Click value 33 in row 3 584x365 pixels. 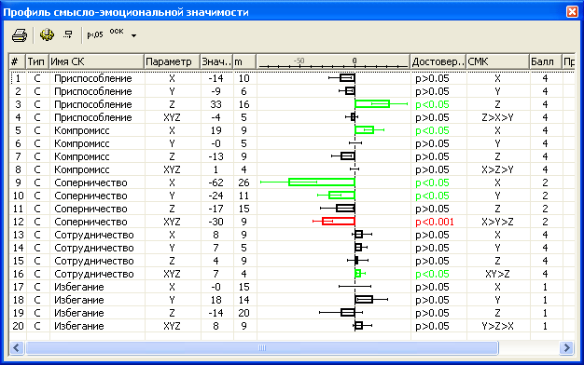pyautogui.click(x=216, y=104)
